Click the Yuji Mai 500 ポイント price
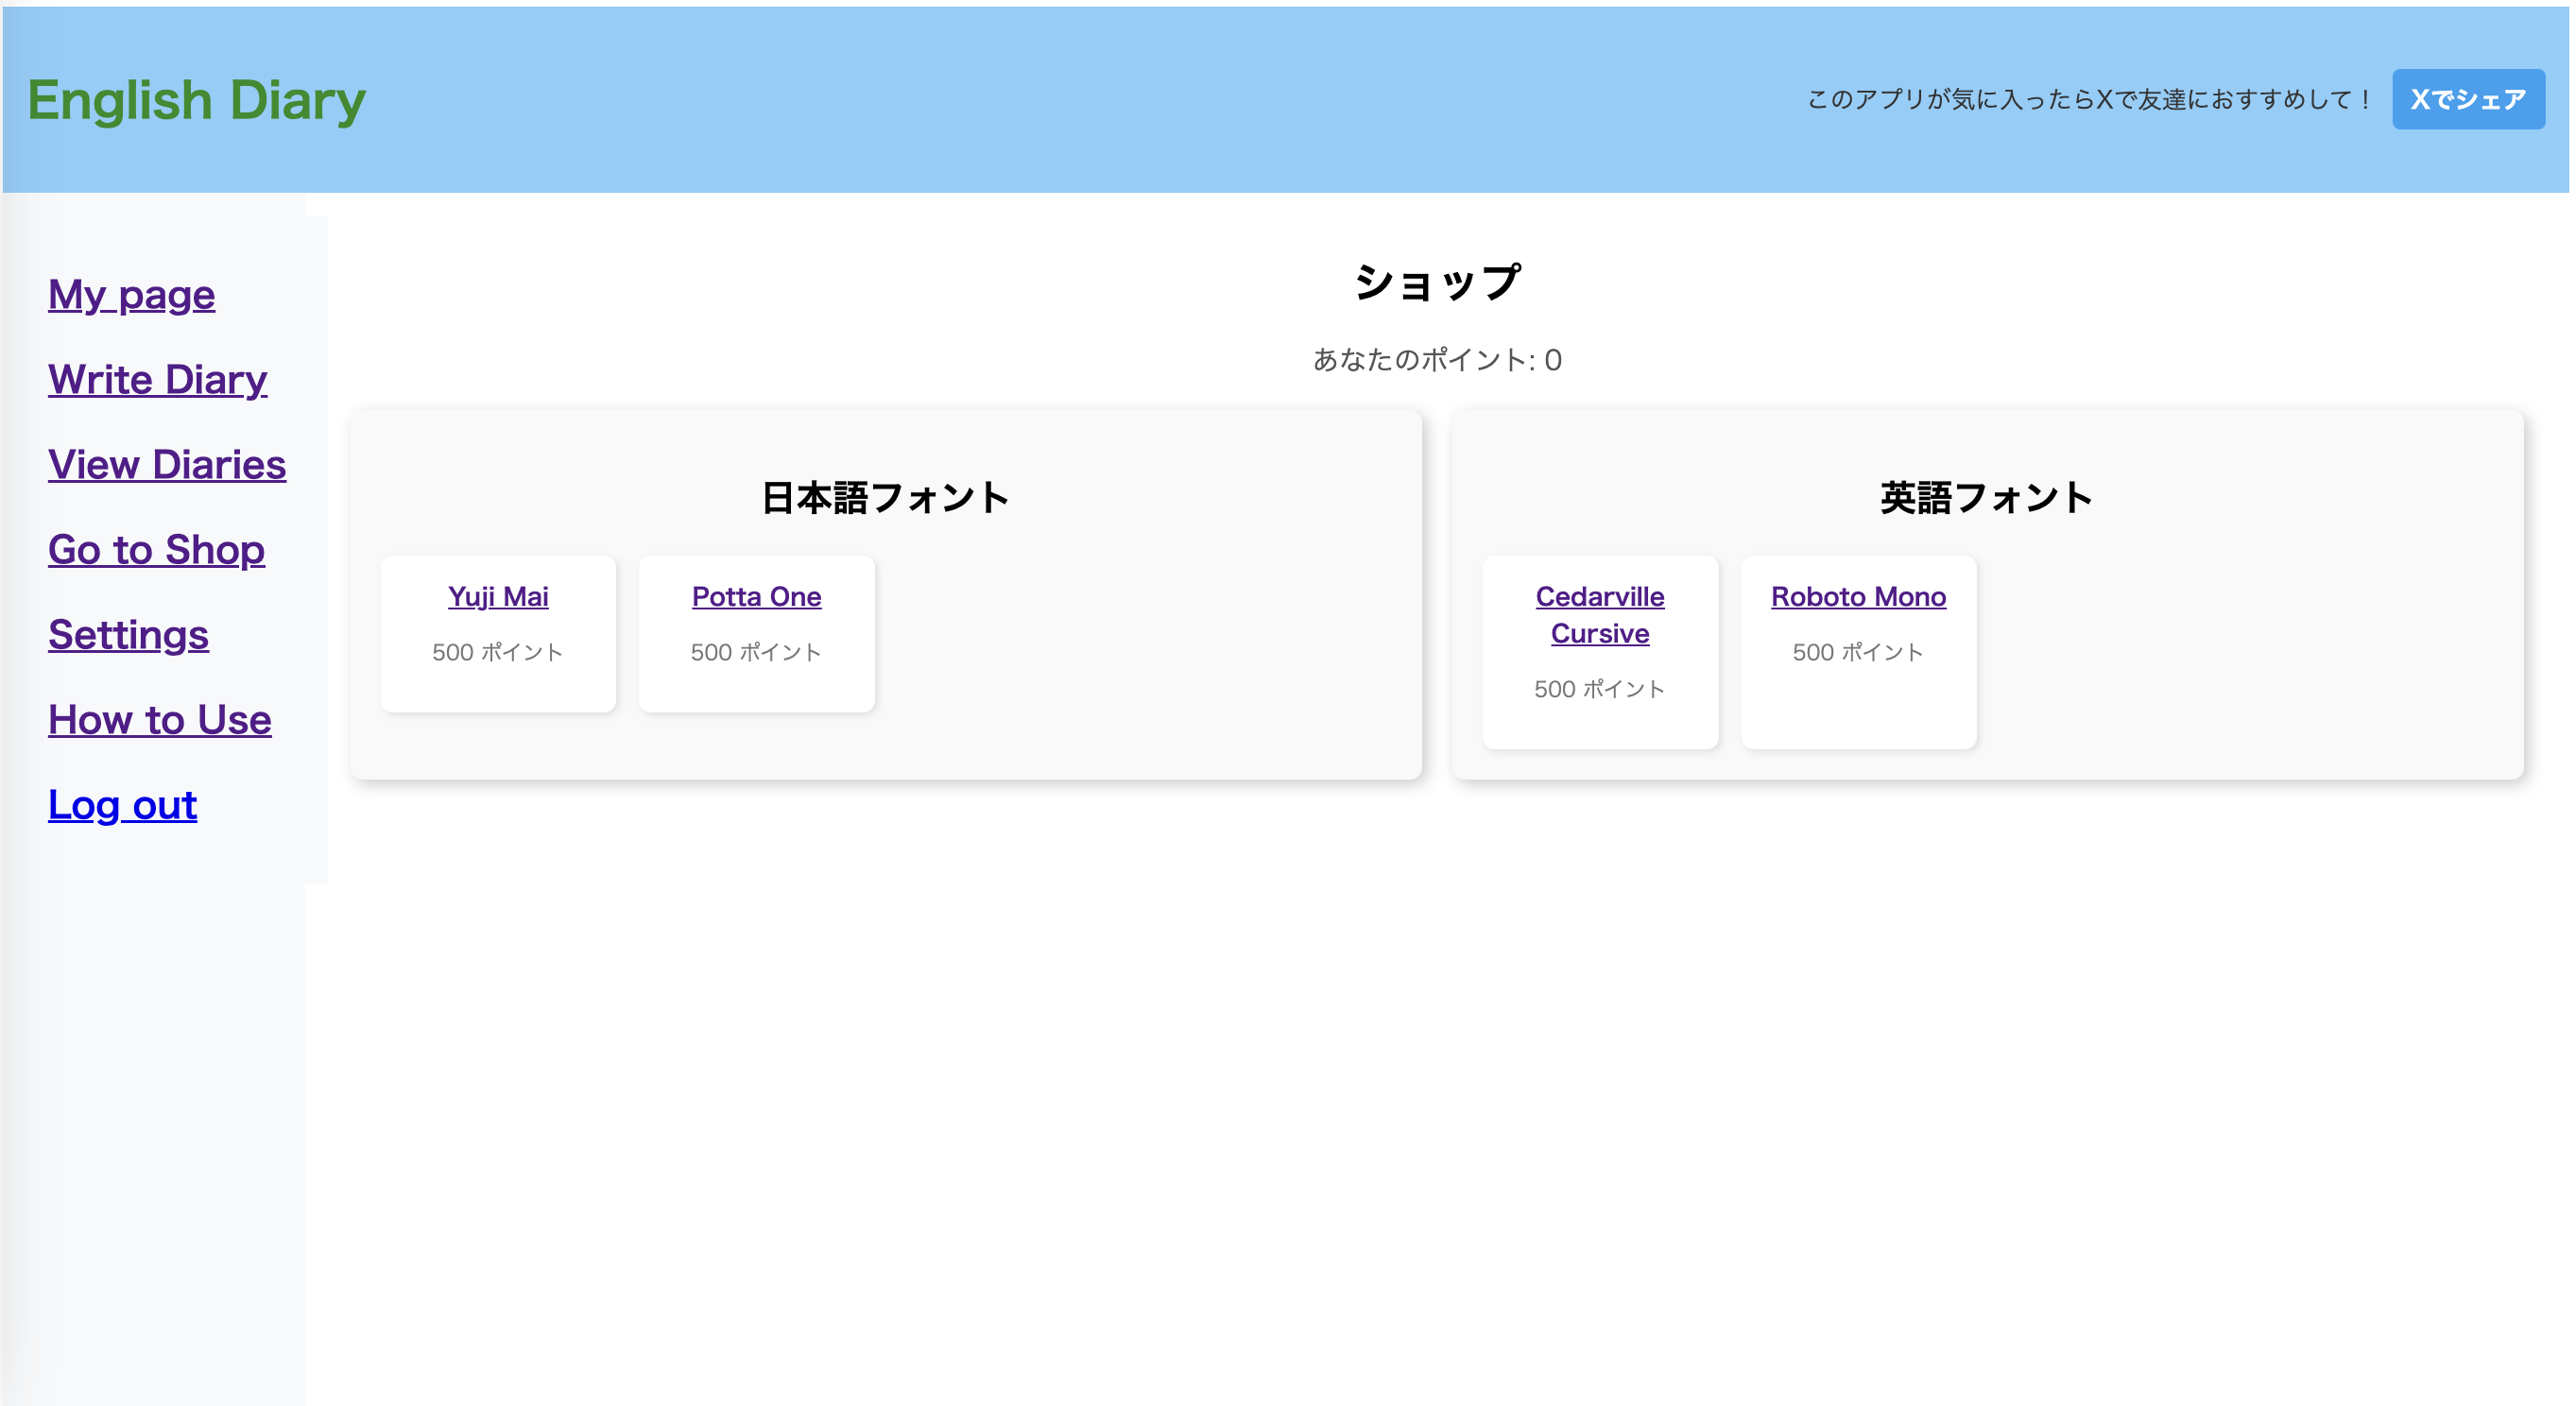 497,652
